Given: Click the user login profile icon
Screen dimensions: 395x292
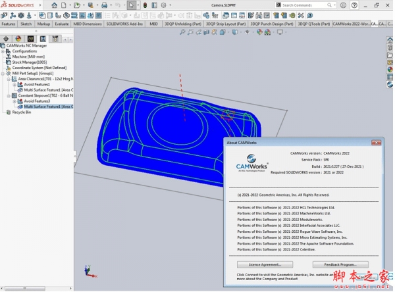Looking at the screenshot, I should [x=343, y=5].
